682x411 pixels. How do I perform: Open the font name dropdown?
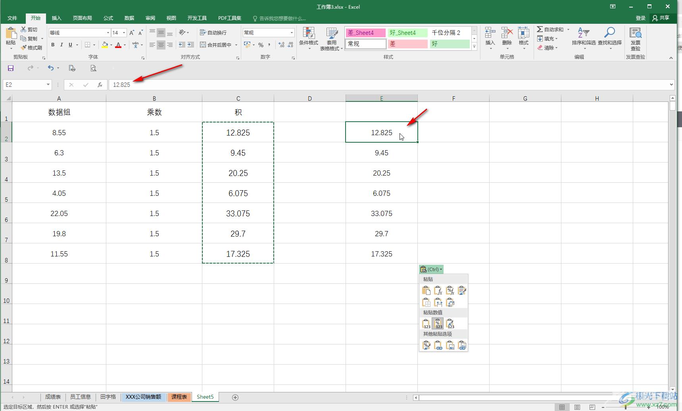pos(108,33)
